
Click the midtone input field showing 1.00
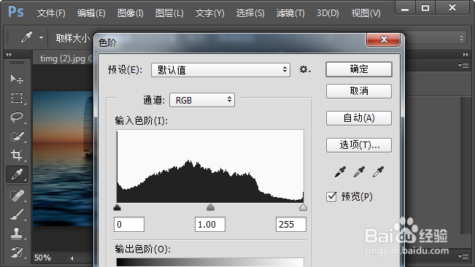[x=210, y=224]
